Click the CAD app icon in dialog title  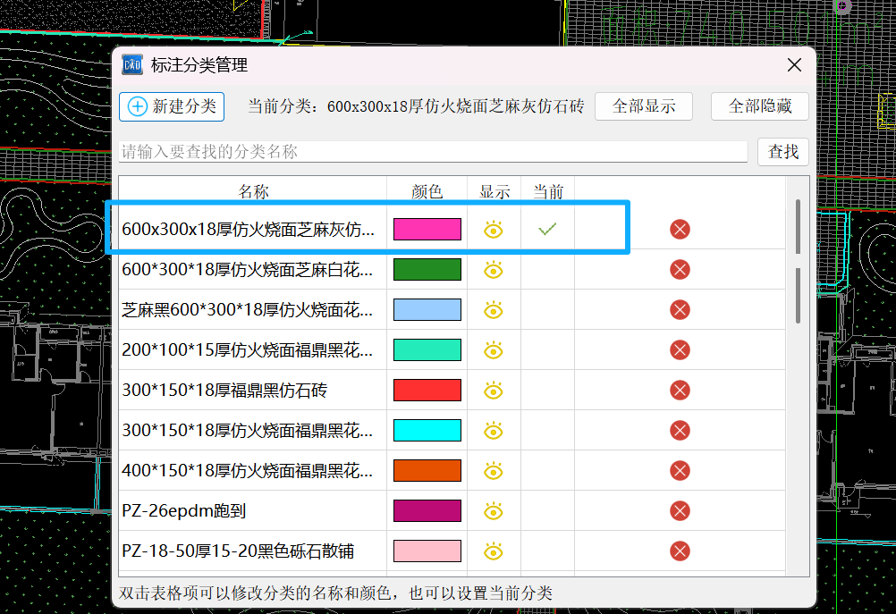pyautogui.click(x=132, y=64)
